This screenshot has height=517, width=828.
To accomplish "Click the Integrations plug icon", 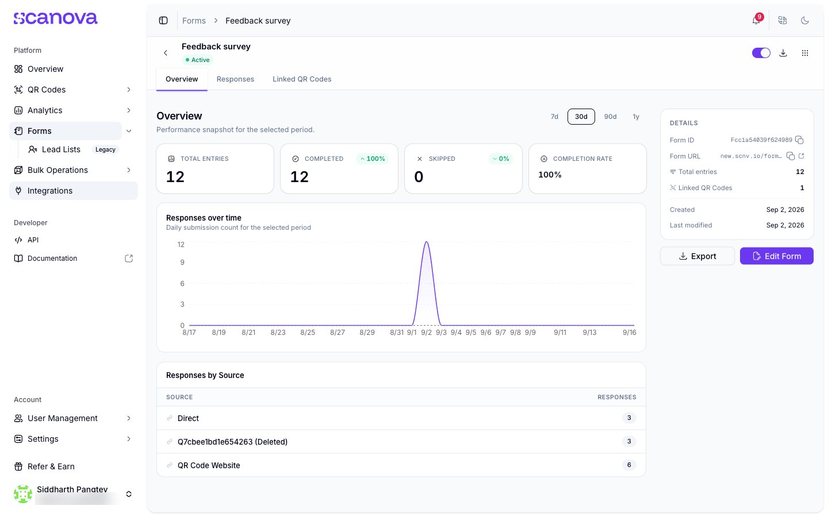I will (18, 191).
